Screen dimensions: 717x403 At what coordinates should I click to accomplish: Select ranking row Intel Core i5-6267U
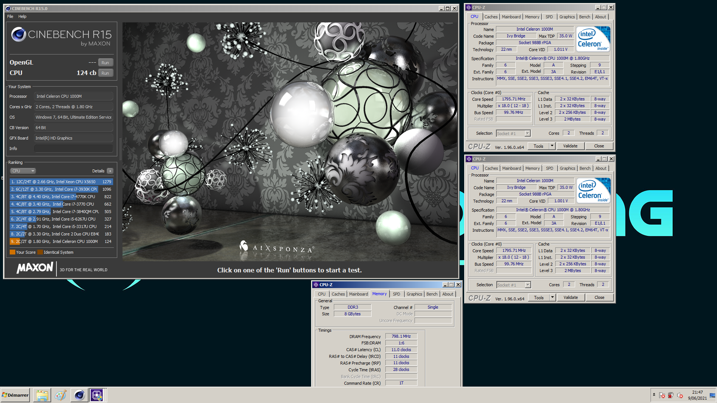click(61, 219)
